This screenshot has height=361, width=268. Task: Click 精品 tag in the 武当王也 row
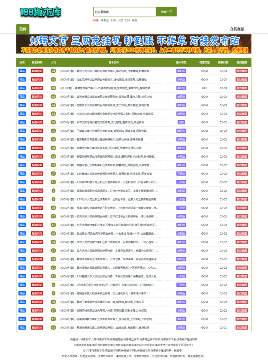click(22, 234)
